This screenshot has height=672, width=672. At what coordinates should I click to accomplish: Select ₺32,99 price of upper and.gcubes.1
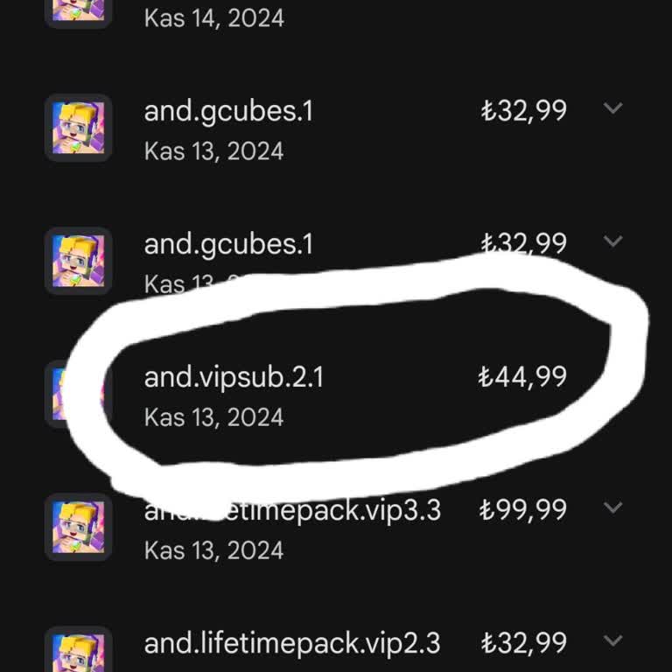[x=524, y=111]
